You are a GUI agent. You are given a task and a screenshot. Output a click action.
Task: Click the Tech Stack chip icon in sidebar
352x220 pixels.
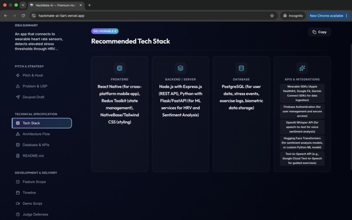(x=18, y=123)
